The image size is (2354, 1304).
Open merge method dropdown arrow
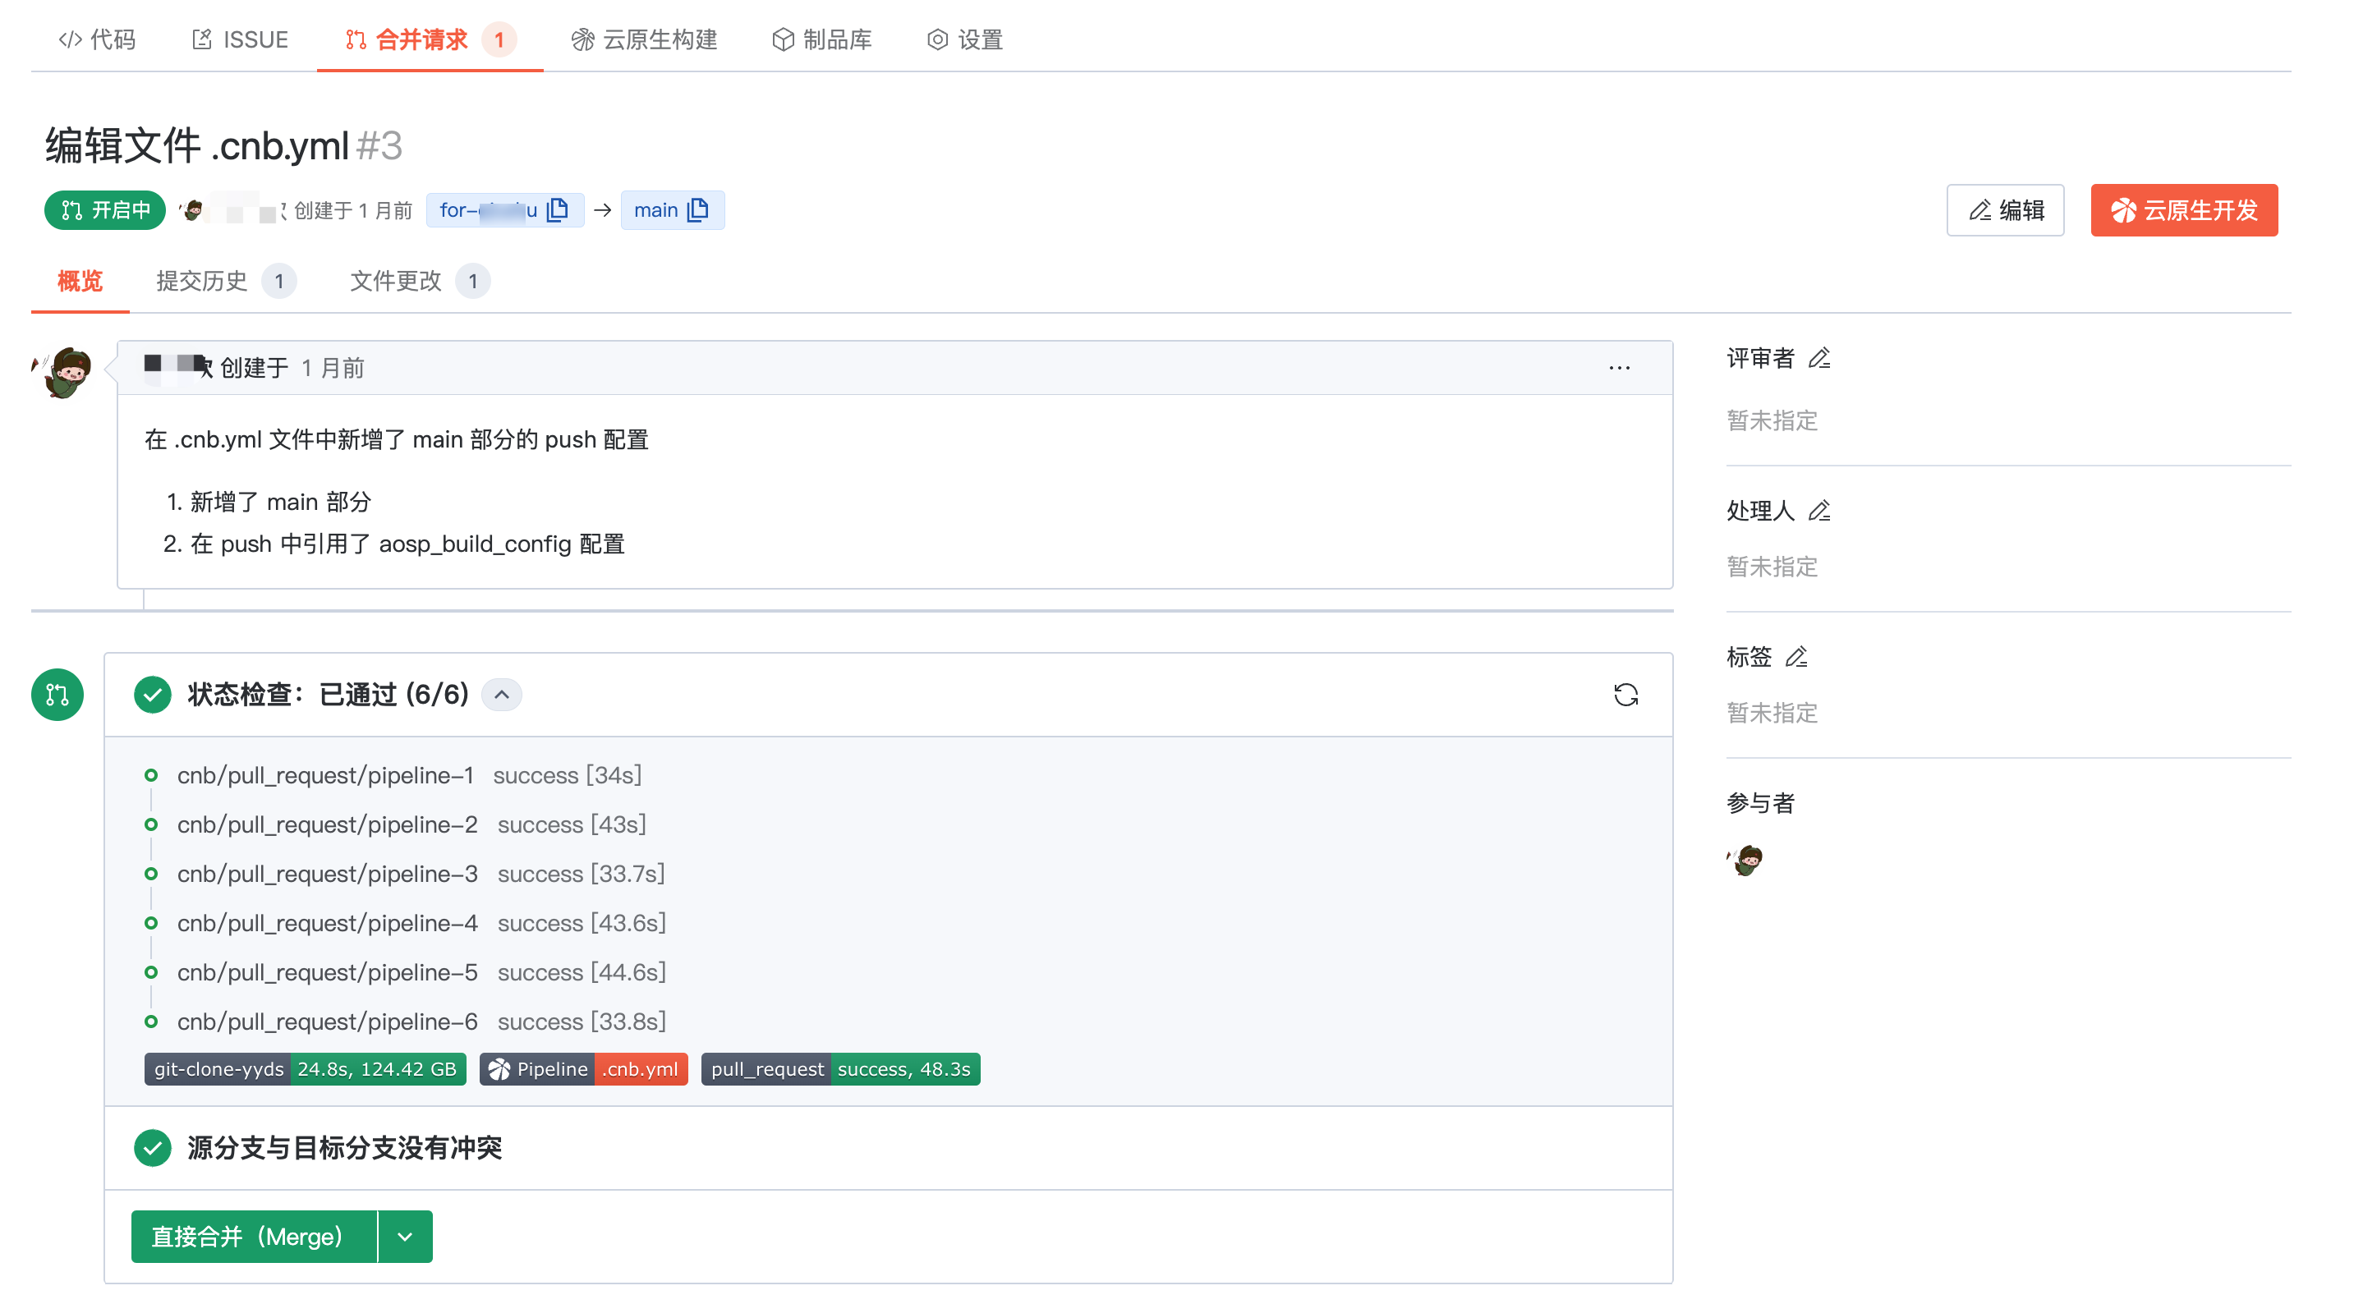click(x=405, y=1237)
